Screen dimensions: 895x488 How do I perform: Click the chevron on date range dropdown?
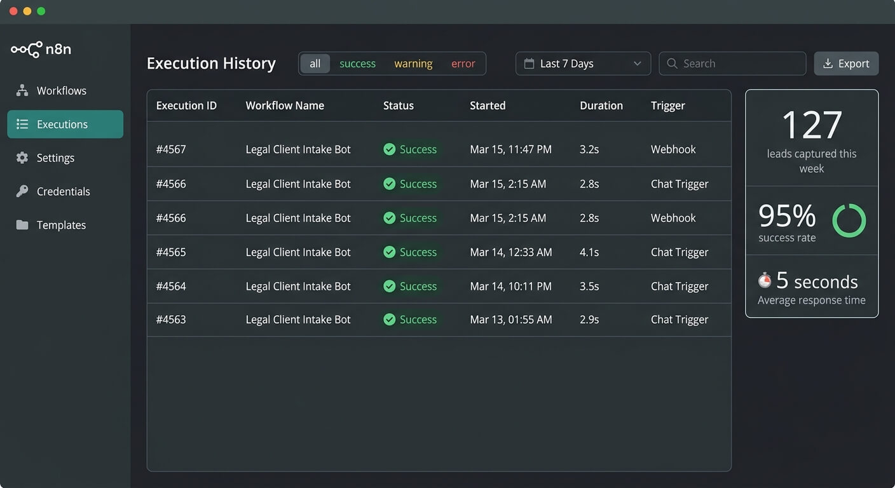coord(638,64)
